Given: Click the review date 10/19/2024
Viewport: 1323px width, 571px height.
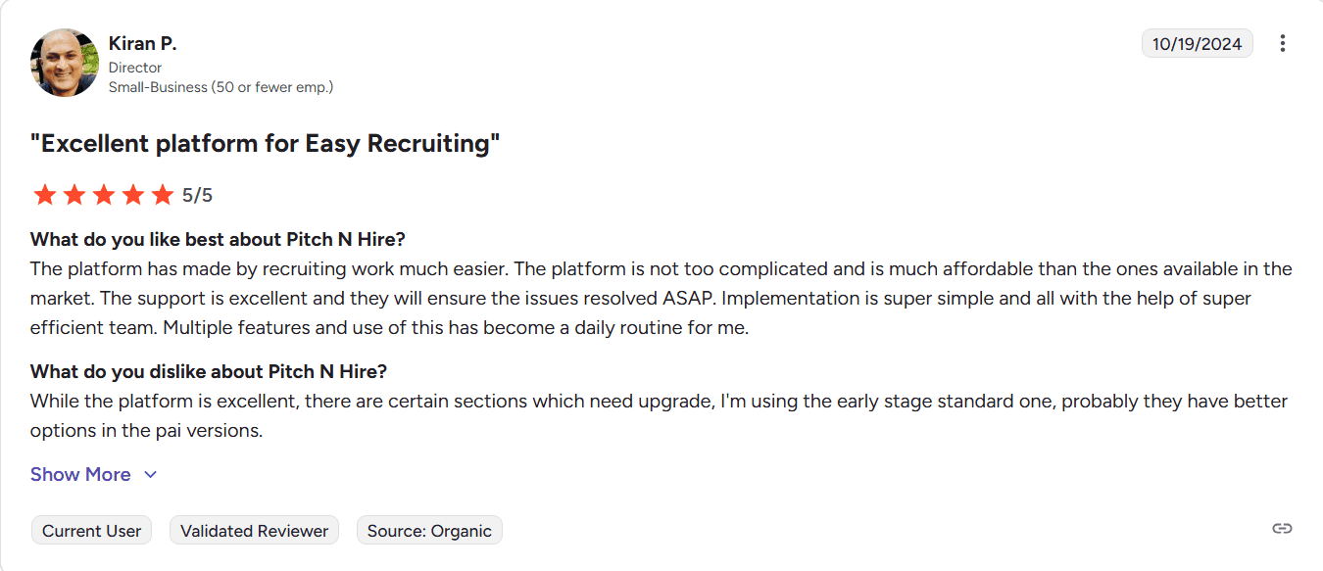Looking at the screenshot, I should (x=1197, y=42).
